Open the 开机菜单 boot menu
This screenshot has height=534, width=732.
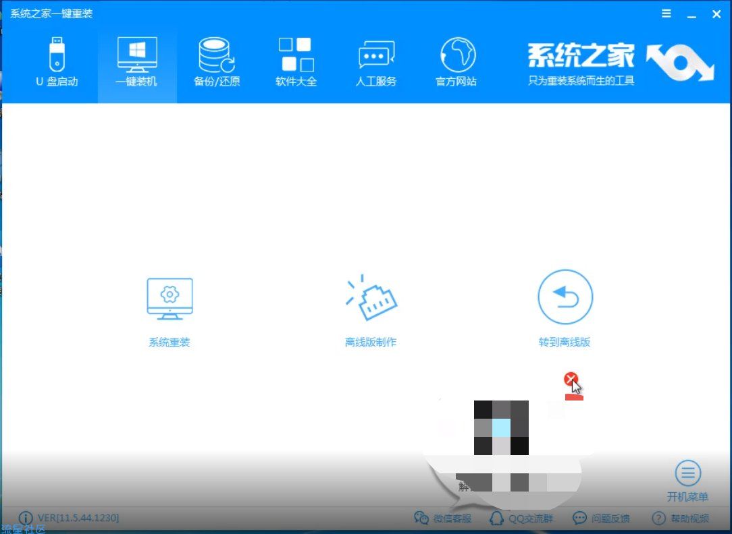pos(687,481)
